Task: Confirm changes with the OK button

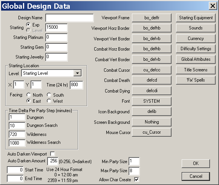Action: pyautogui.click(x=196, y=163)
